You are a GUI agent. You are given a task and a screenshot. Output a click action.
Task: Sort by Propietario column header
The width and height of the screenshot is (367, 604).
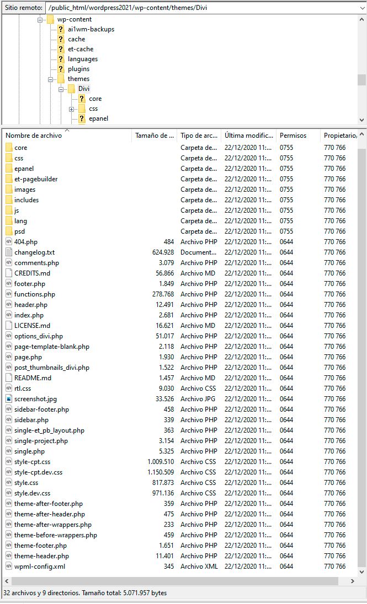coord(339,136)
